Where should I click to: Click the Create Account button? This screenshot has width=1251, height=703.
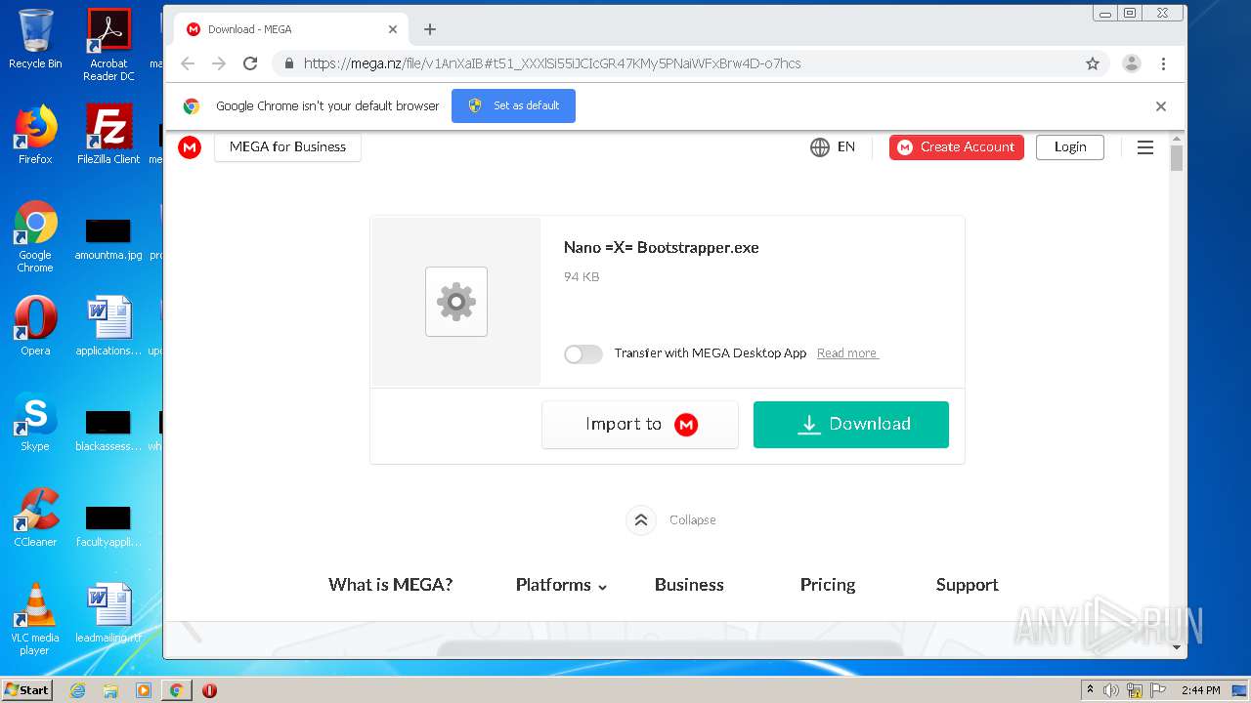(x=957, y=147)
